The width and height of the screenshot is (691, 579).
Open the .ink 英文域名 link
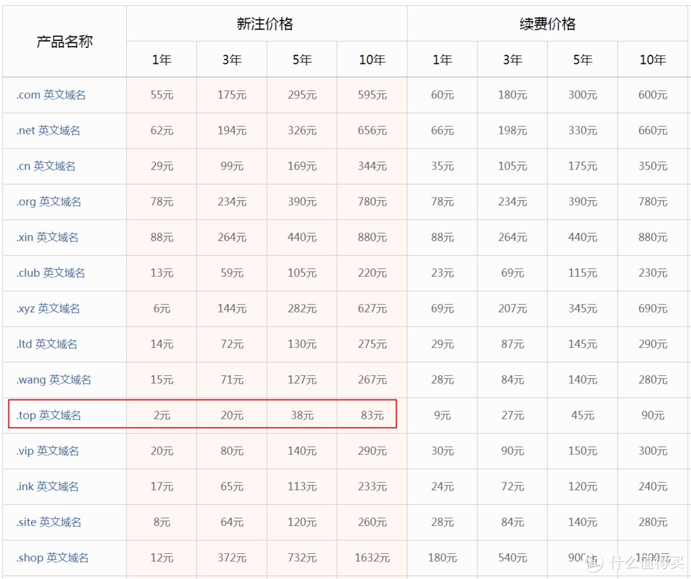click(x=48, y=487)
